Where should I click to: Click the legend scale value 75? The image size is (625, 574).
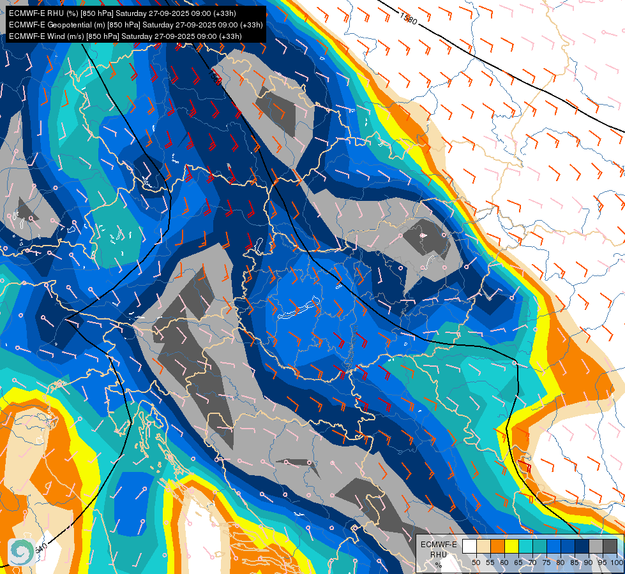546,563
